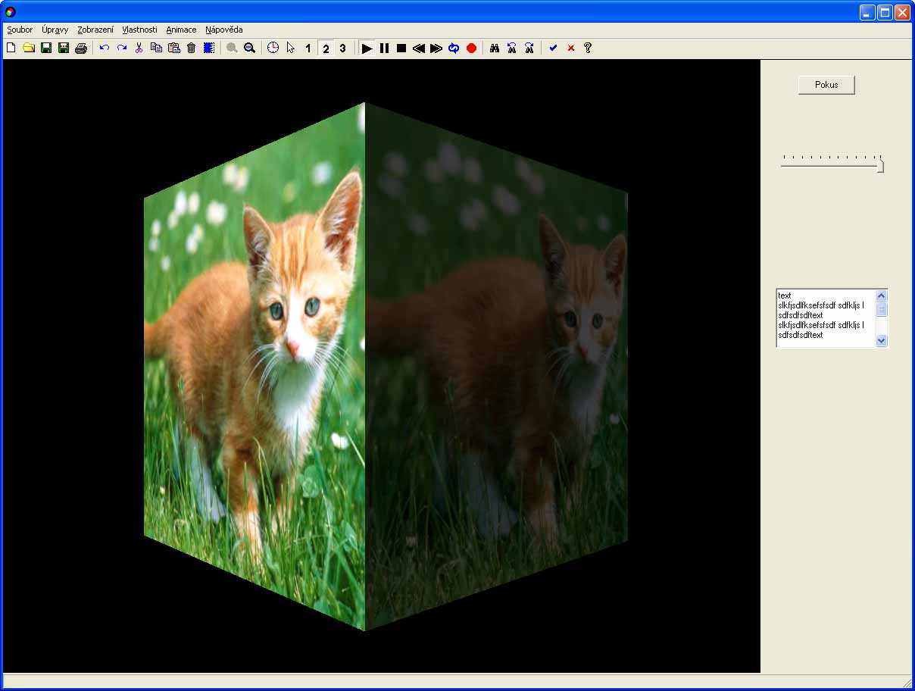Select the arrow pointer tool
Screen dimensions: 915x691
(x=290, y=48)
